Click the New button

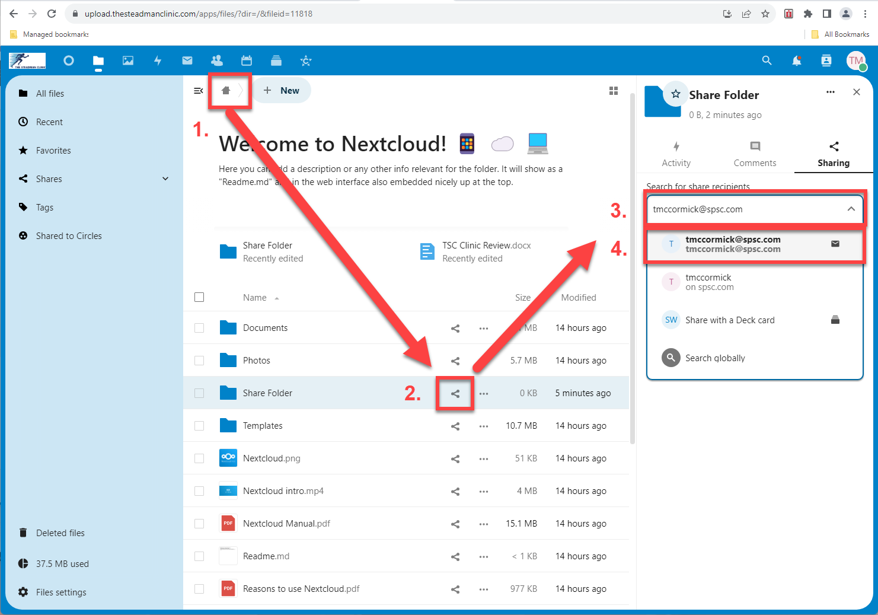click(x=282, y=91)
